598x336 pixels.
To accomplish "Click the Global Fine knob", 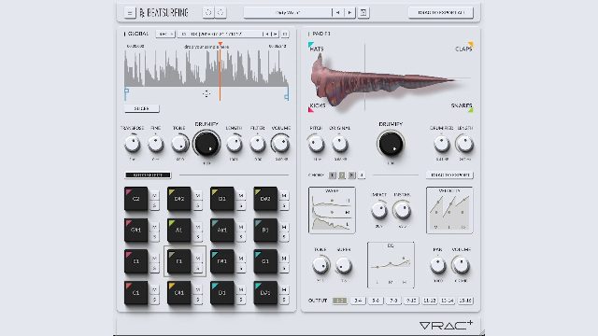I will pyautogui.click(x=156, y=144).
